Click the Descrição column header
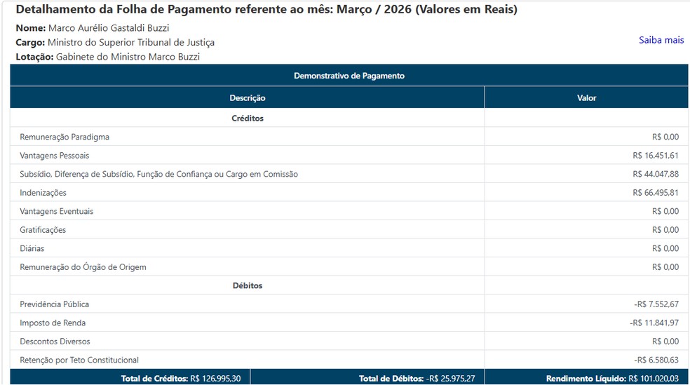This screenshot has width=690, height=385. click(x=248, y=97)
